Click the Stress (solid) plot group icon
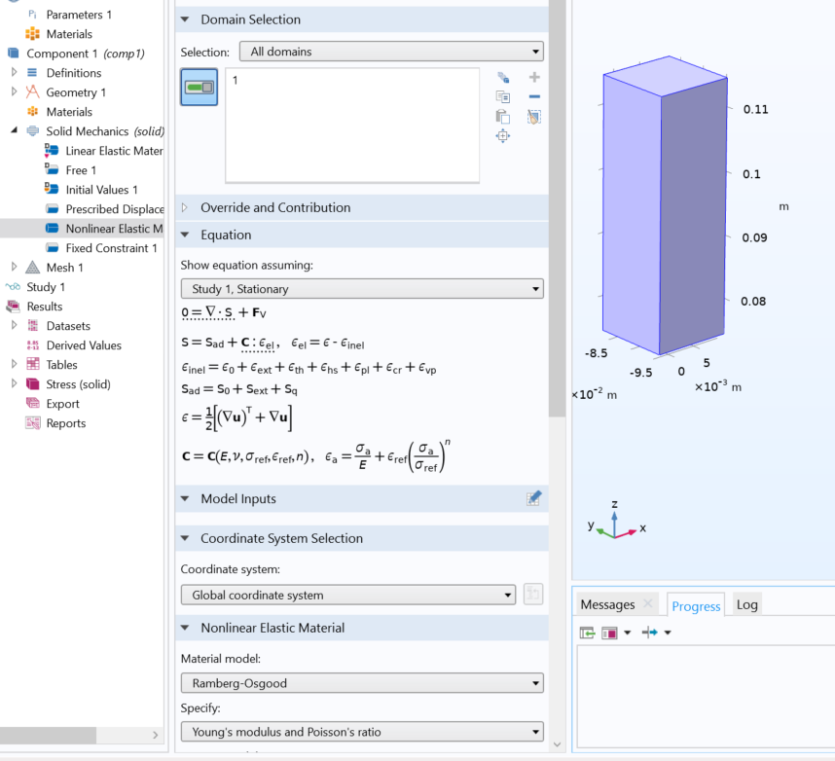This screenshot has width=835, height=761. coord(32,384)
